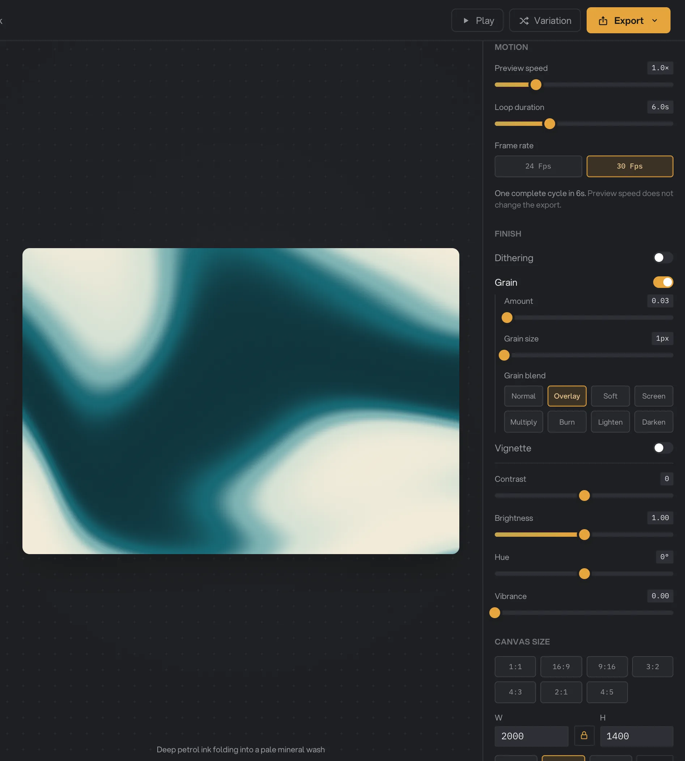
Task: Select the 9:16 canvas ratio
Action: 607,667
